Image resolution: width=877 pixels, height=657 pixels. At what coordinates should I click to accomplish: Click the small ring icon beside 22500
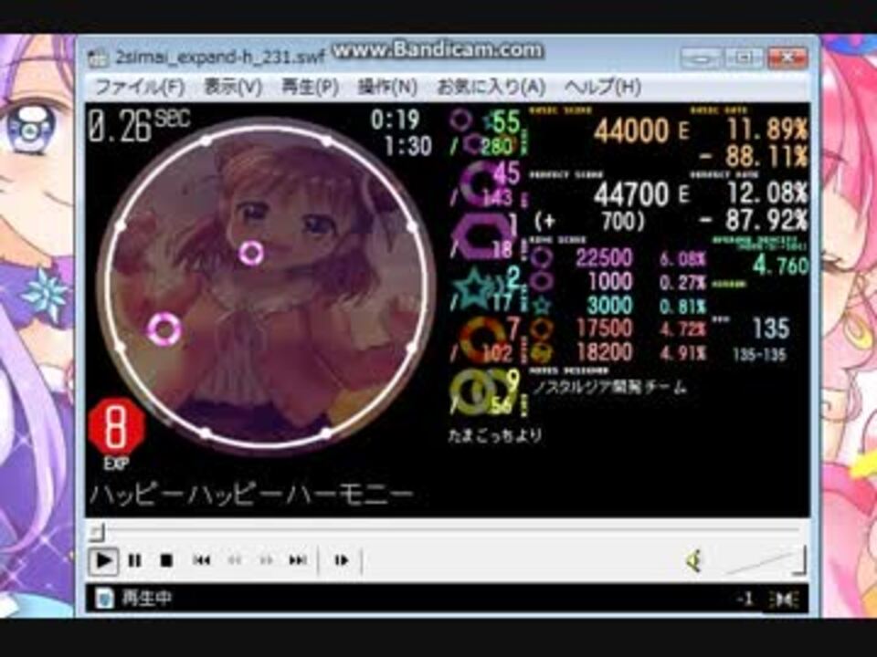pyautogui.click(x=541, y=257)
